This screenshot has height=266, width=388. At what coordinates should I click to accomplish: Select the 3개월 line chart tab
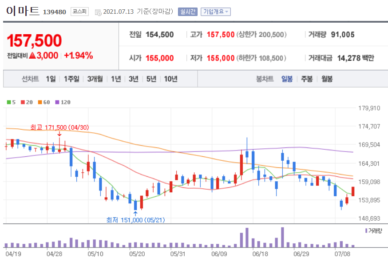pyautogui.click(x=95, y=79)
